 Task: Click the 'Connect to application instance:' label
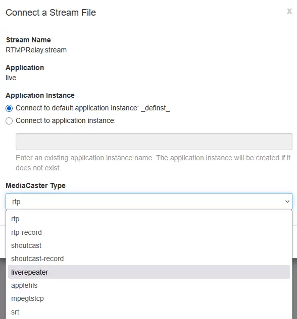66,120
